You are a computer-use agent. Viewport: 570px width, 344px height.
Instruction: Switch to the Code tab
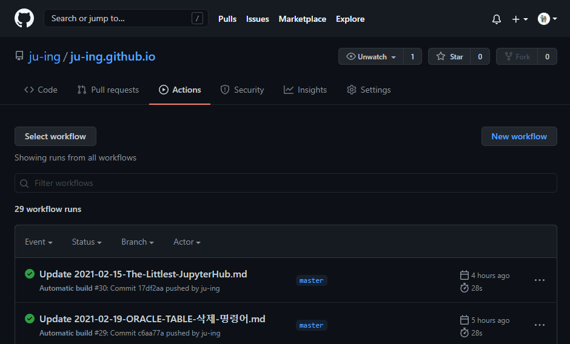[x=41, y=90]
